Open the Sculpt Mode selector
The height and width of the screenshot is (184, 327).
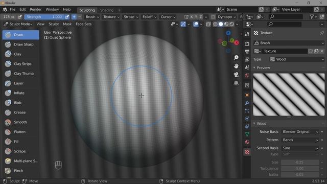point(18,24)
